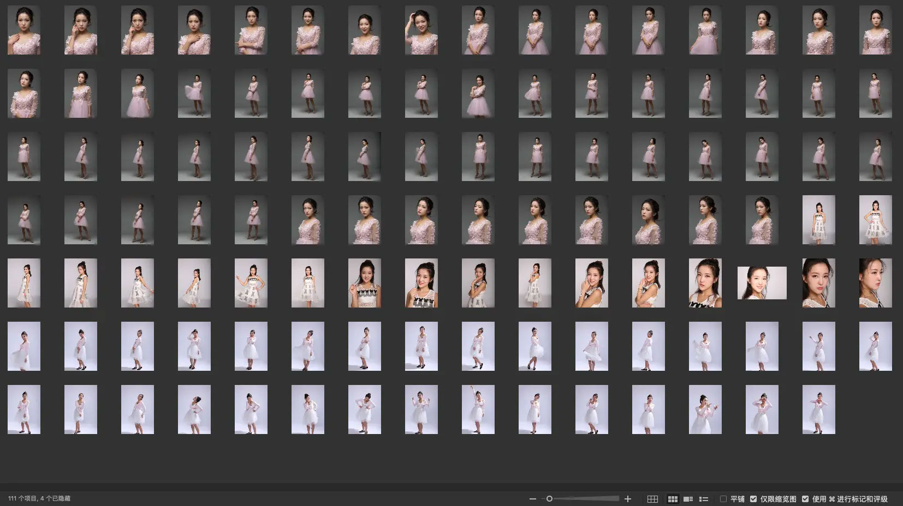The height and width of the screenshot is (506, 903).
Task: Select the only landscape-oriented portrait thumbnail
Action: click(762, 283)
